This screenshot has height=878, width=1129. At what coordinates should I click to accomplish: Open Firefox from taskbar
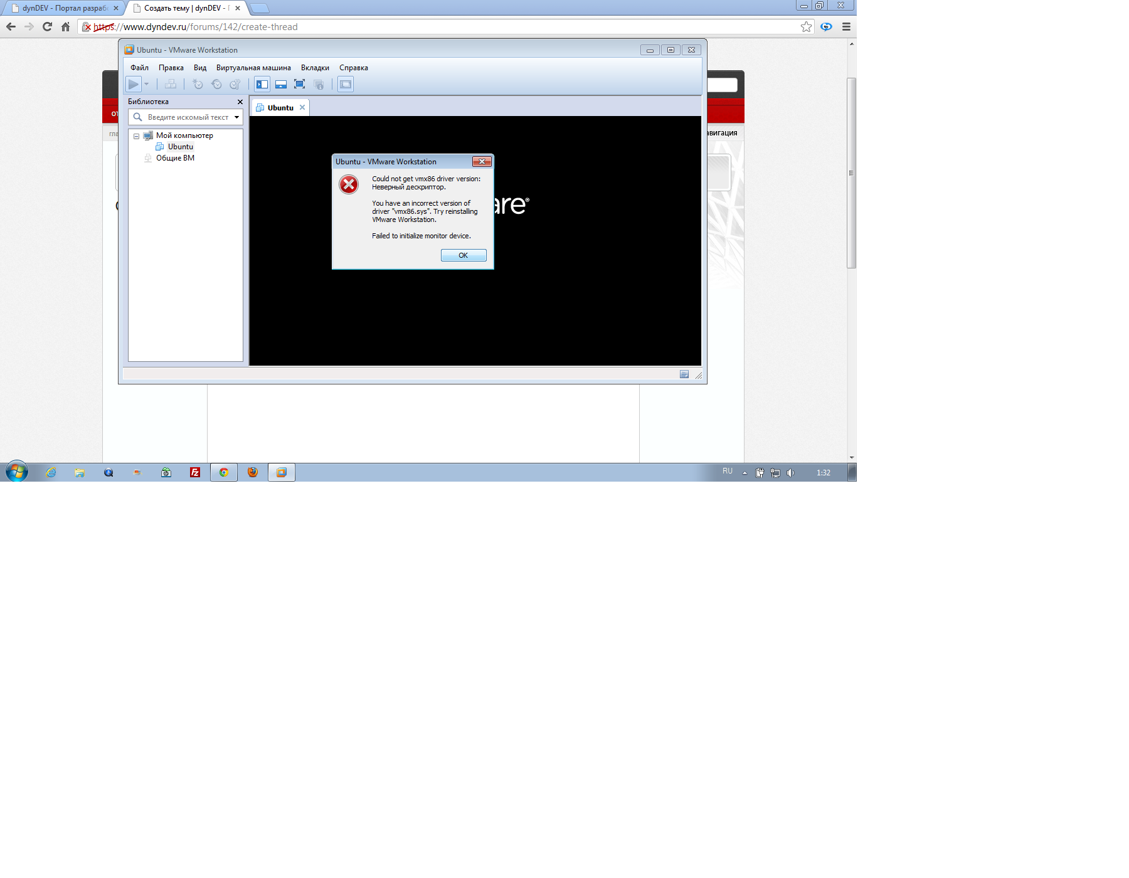(253, 472)
